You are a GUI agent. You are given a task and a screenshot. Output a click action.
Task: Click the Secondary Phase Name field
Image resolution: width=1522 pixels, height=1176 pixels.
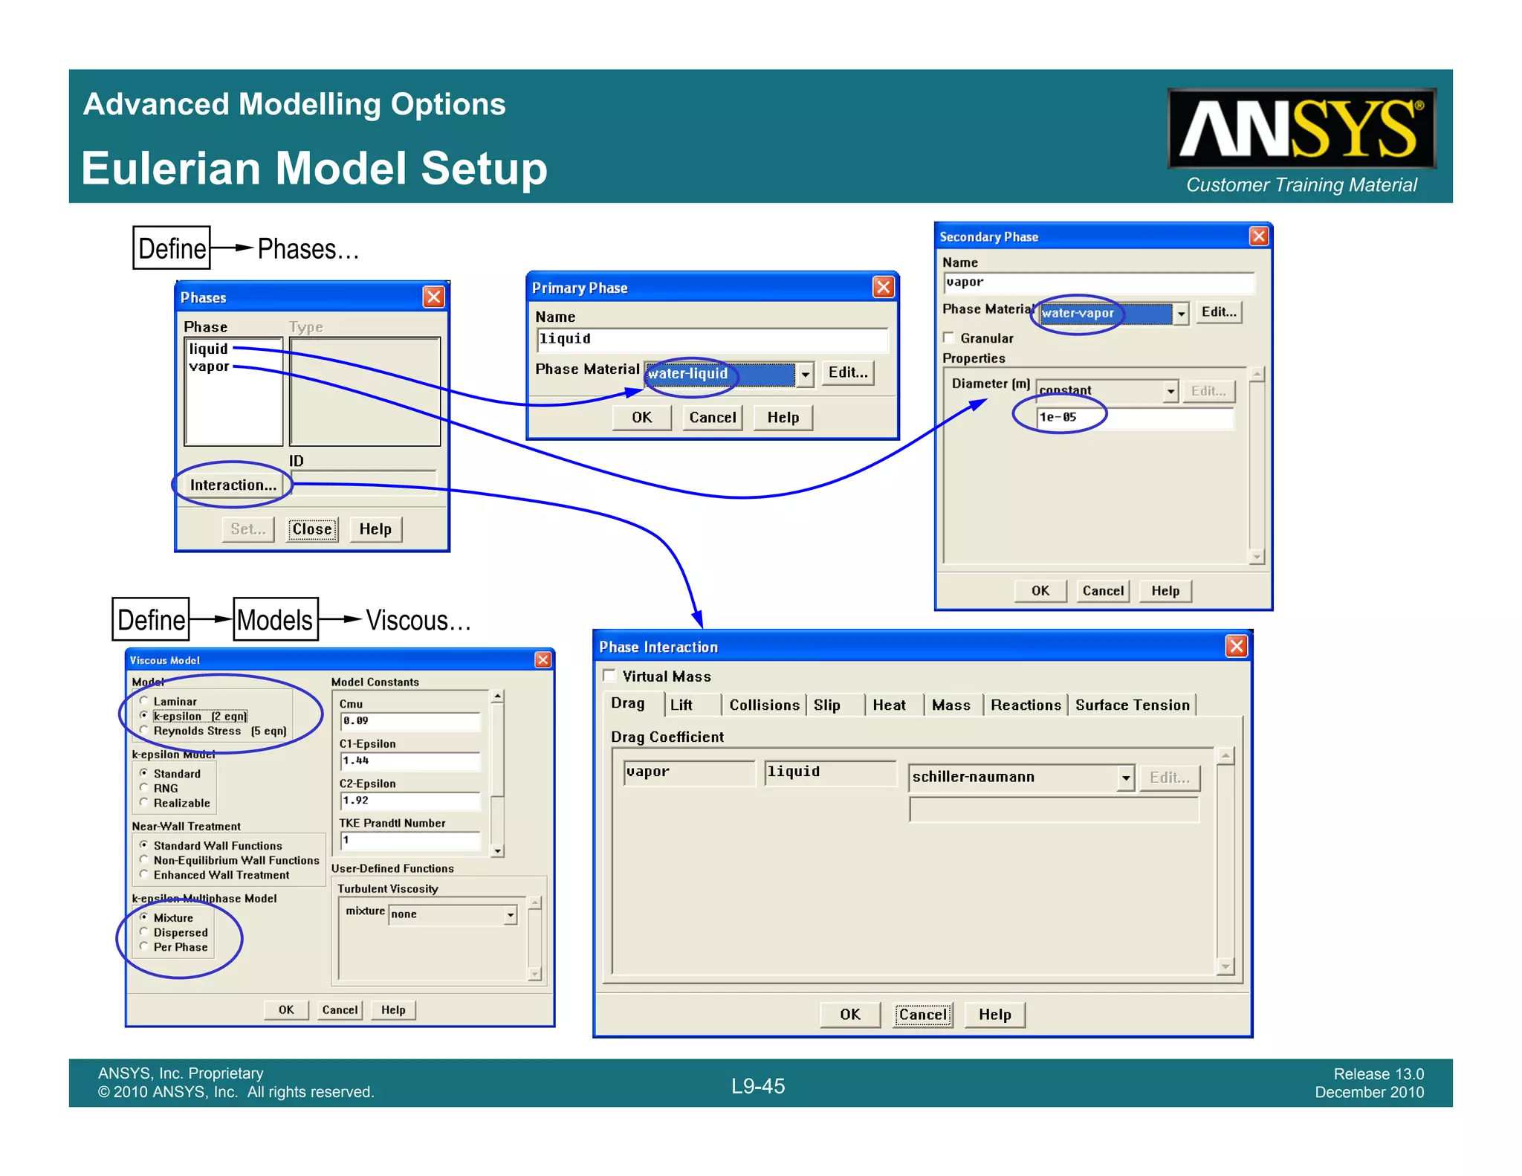(x=1098, y=282)
